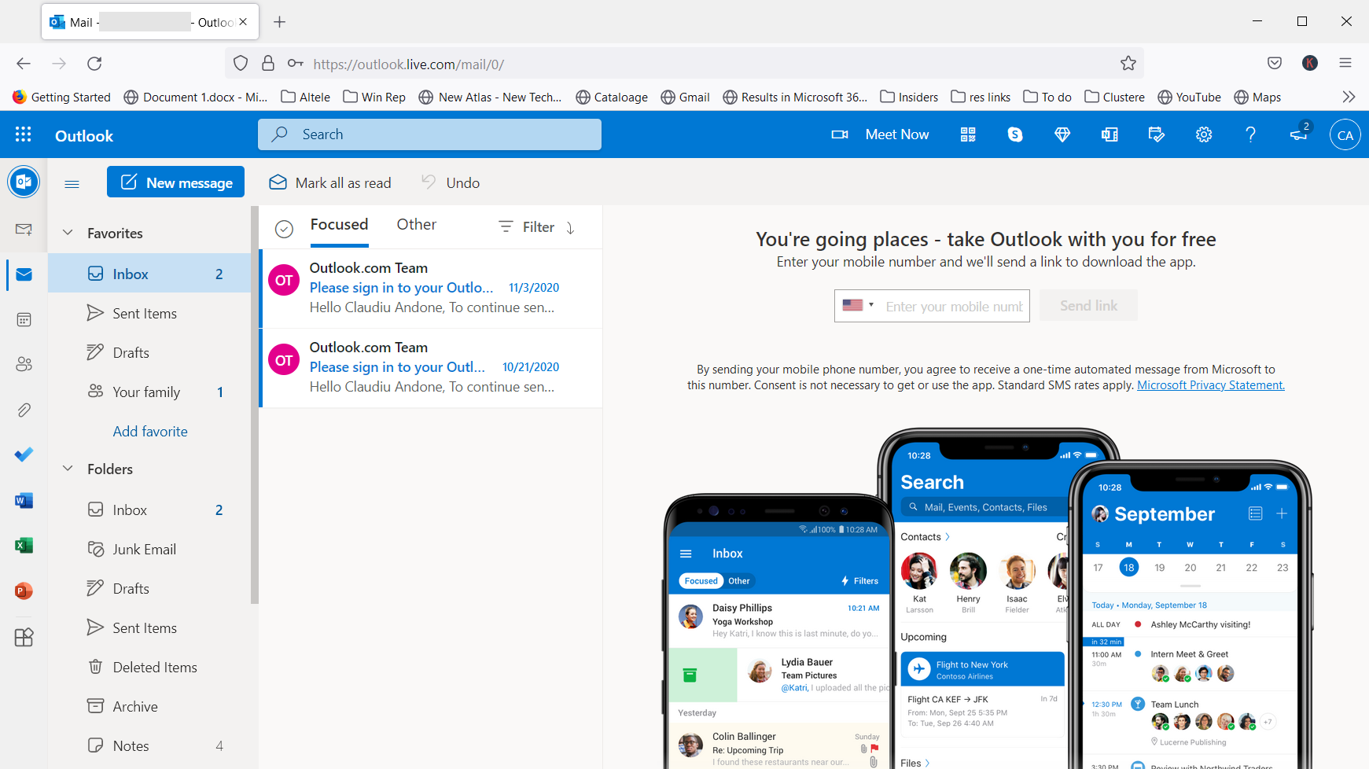Click Meet Now text
1369x769 pixels.
point(897,134)
